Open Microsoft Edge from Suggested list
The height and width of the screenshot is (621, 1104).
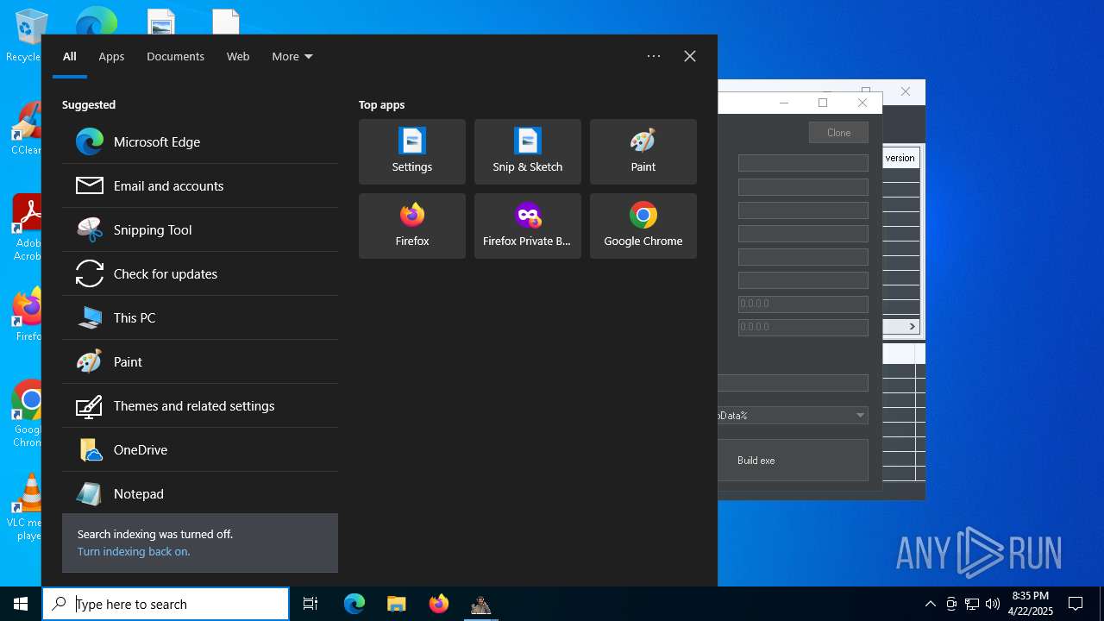[x=200, y=141]
